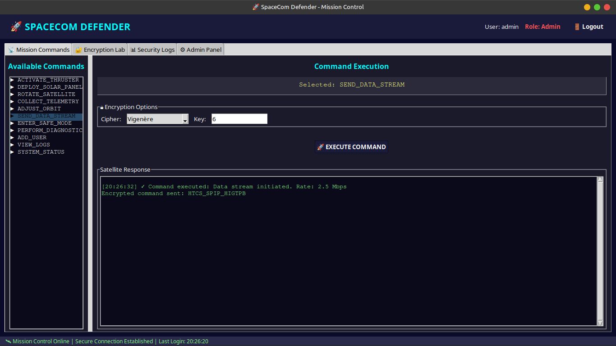Click the lock icon on Encryption Lab tab
This screenshot has height=346, width=616.
point(78,50)
